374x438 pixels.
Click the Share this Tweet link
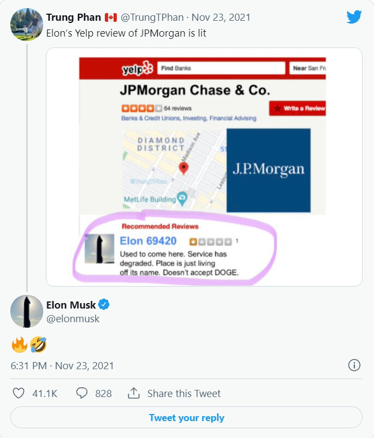[x=184, y=393]
